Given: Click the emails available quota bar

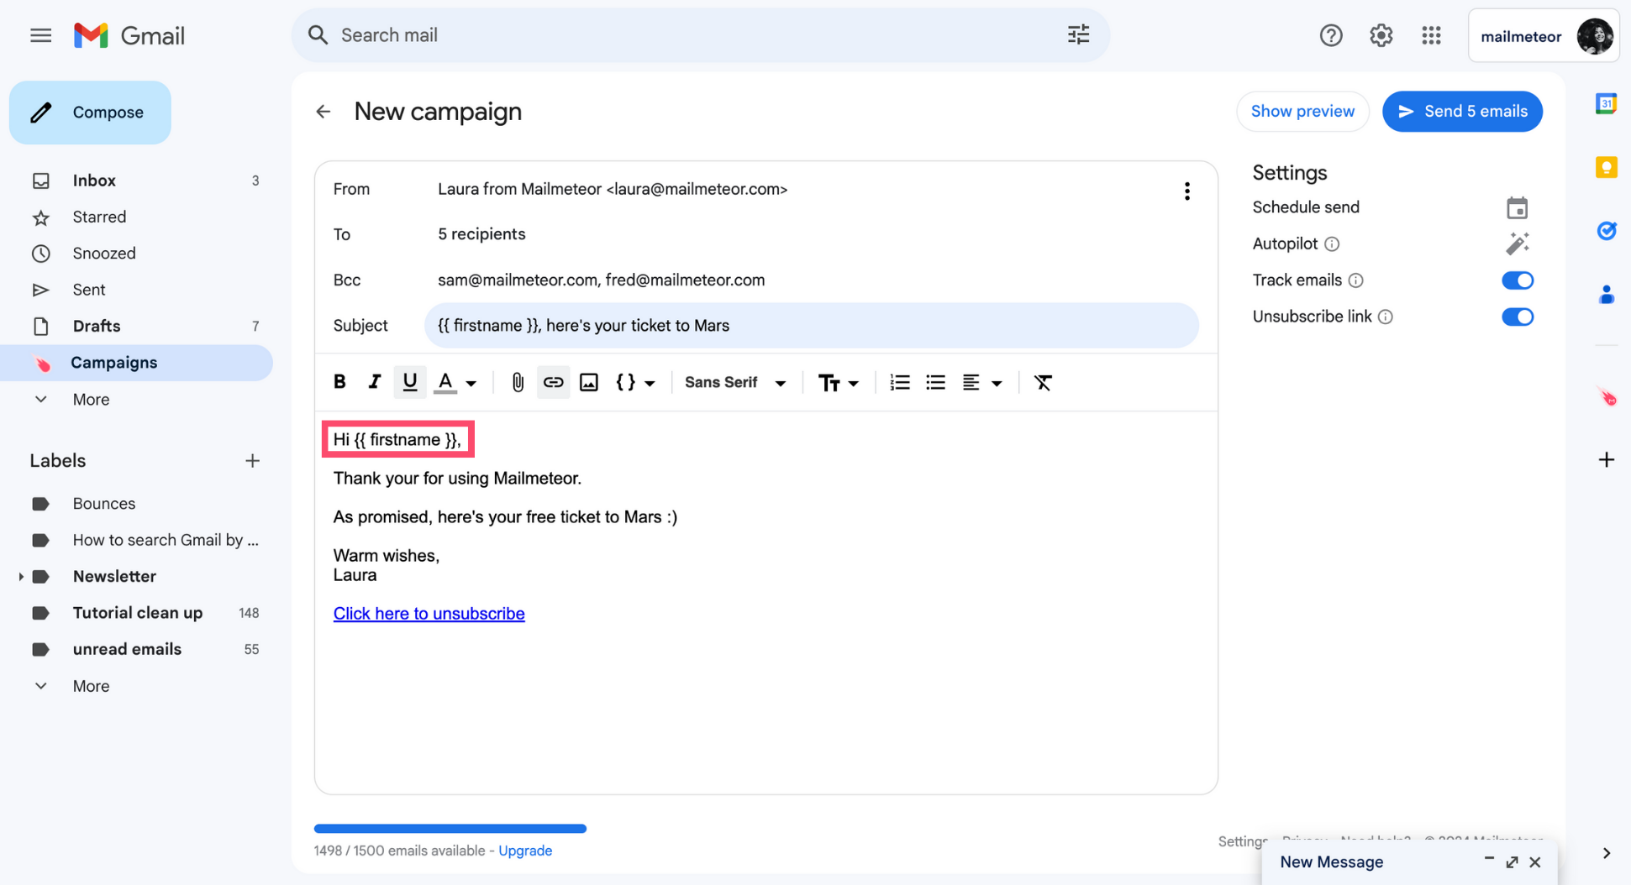Looking at the screenshot, I should 450,829.
